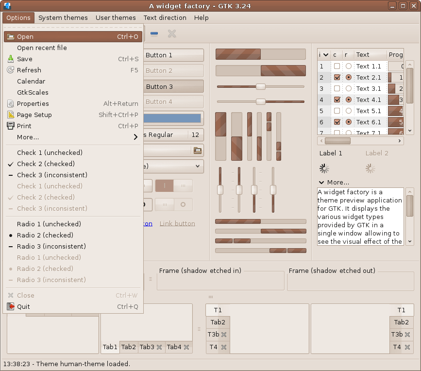
Task: Click the folder icon beside Open in the menu
Action: point(11,37)
